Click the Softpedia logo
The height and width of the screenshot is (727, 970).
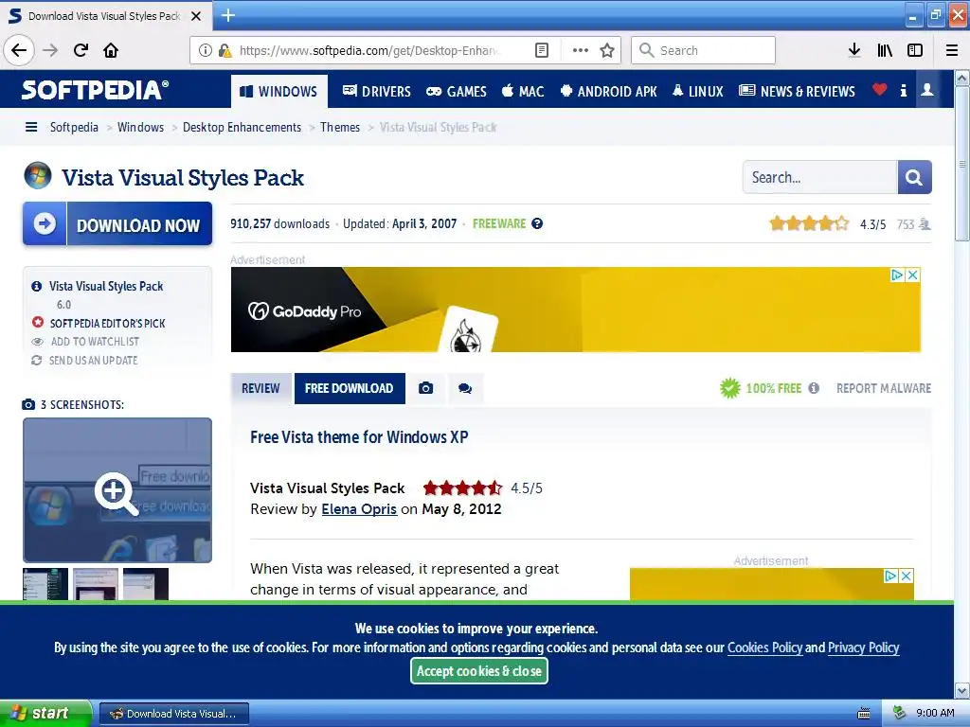95,90
